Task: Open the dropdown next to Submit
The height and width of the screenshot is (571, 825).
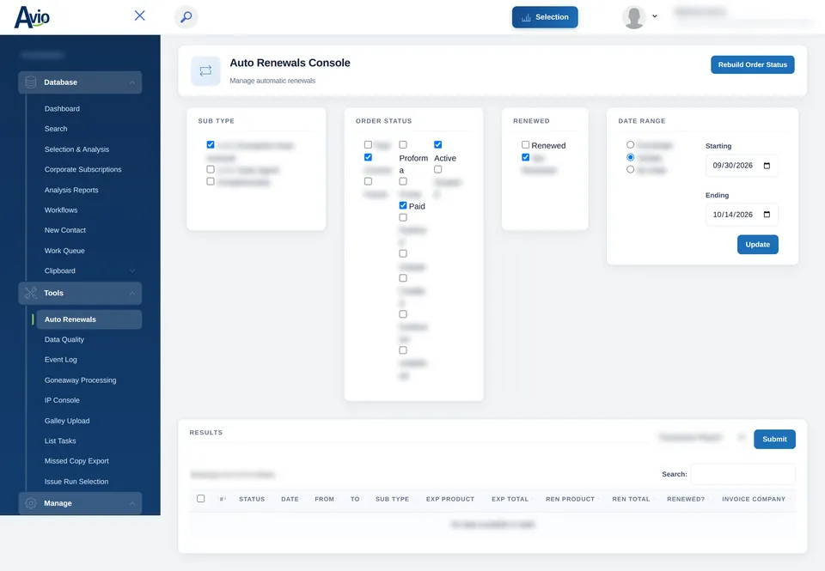Action: coord(742,437)
